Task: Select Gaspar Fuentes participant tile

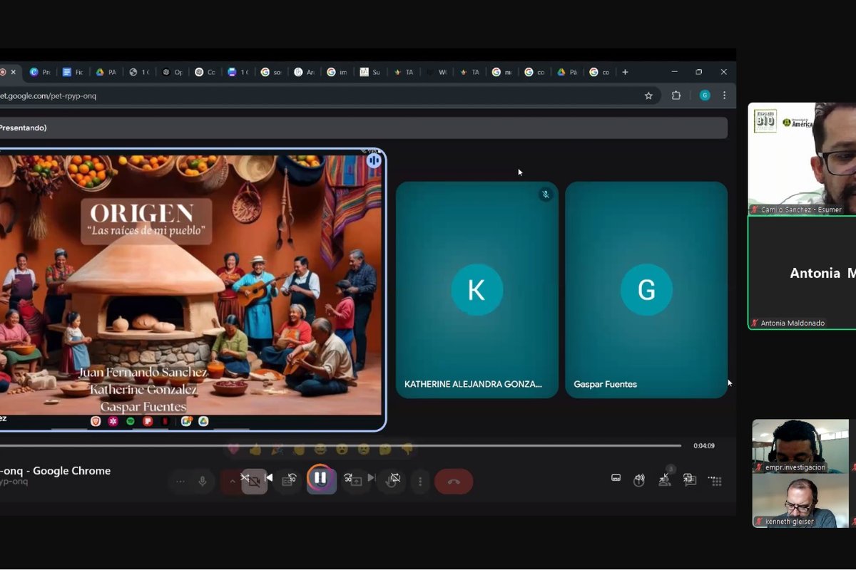Action: [x=646, y=289]
